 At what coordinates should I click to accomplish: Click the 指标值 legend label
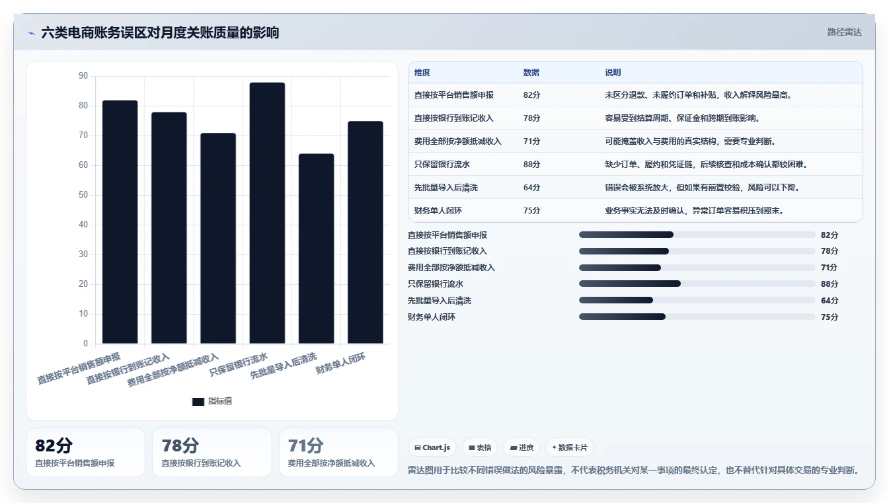point(220,401)
